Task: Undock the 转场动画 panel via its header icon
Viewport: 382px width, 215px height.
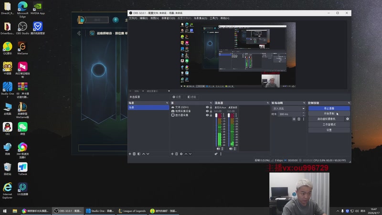Action: [304, 103]
